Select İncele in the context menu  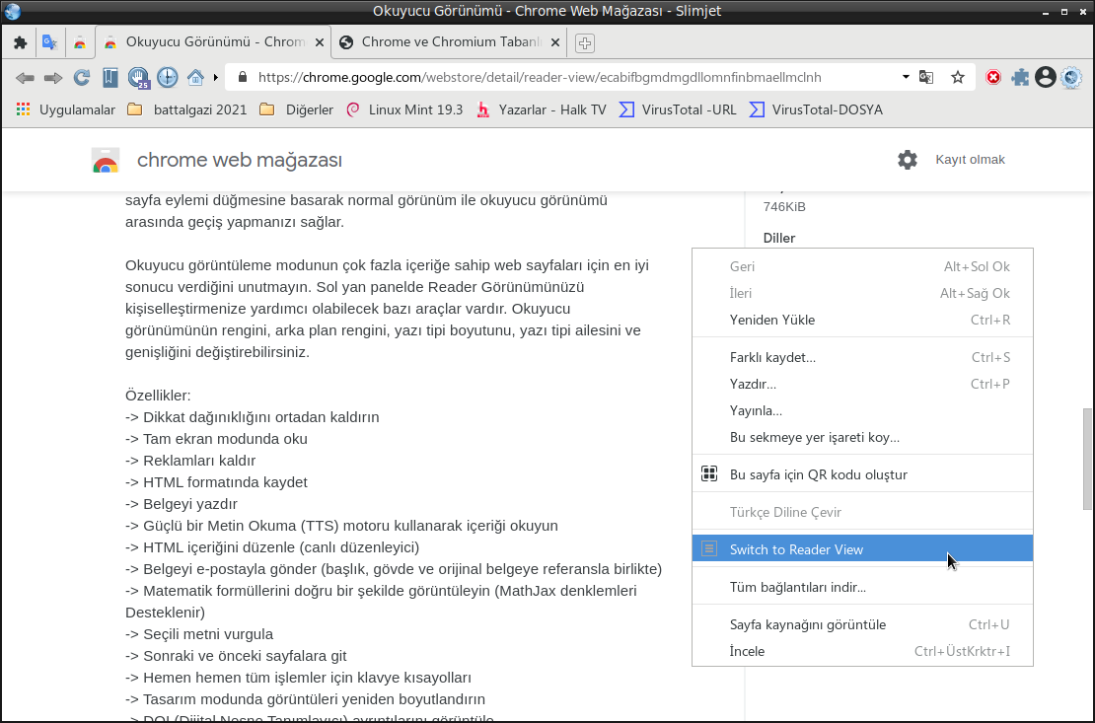point(862,651)
